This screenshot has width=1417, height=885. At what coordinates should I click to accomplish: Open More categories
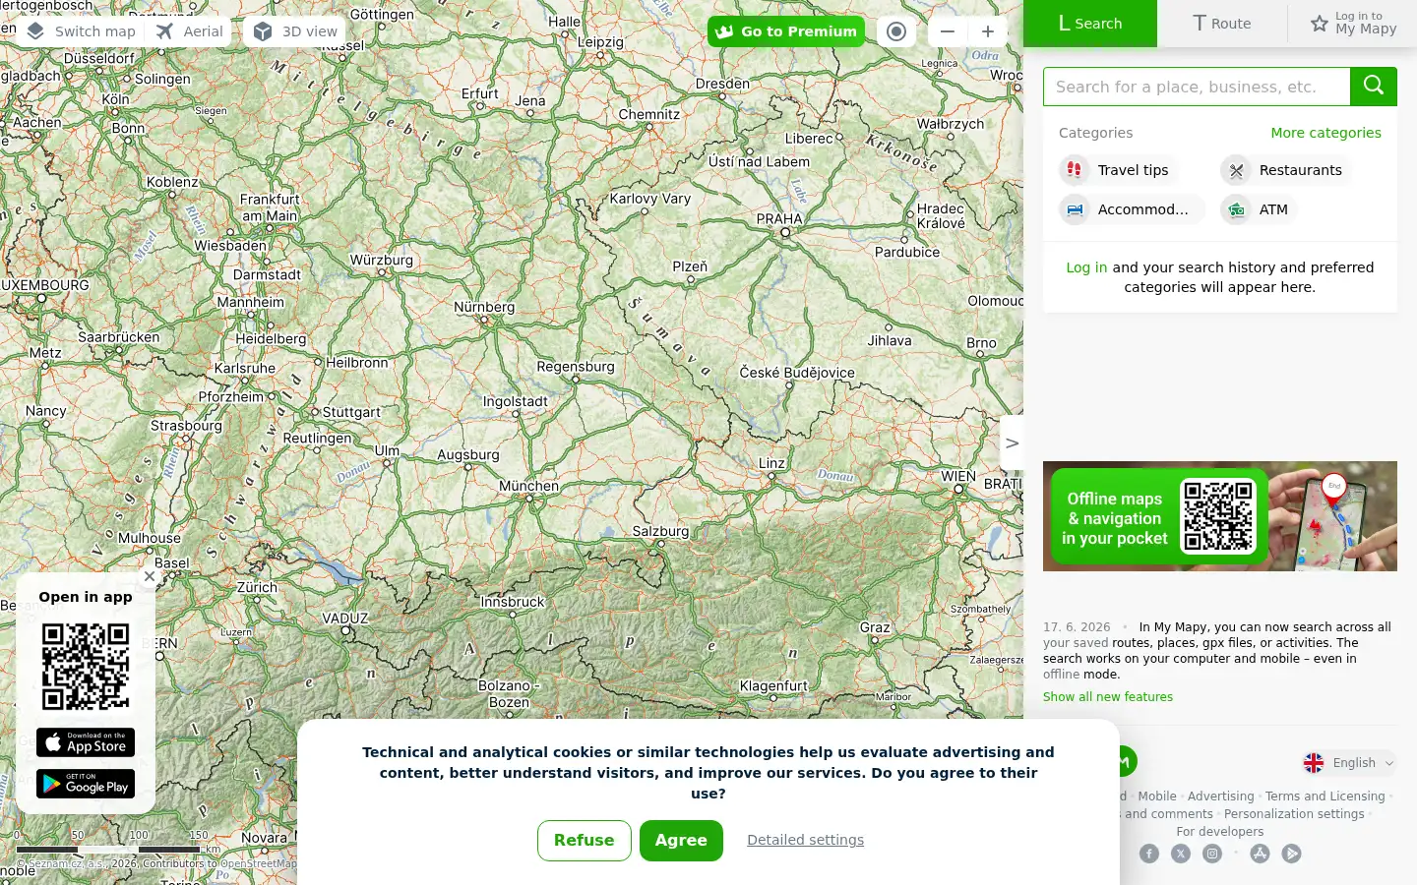tap(1325, 133)
